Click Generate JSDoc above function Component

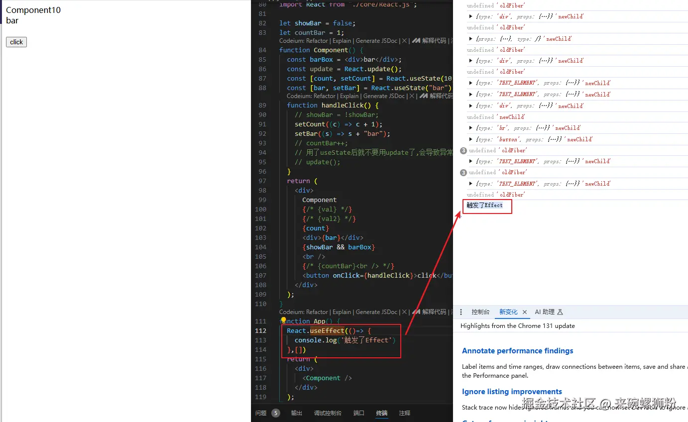[x=376, y=41]
